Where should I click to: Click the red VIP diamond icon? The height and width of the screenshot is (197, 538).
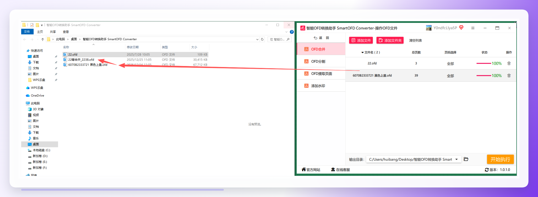pyautogui.click(x=461, y=28)
